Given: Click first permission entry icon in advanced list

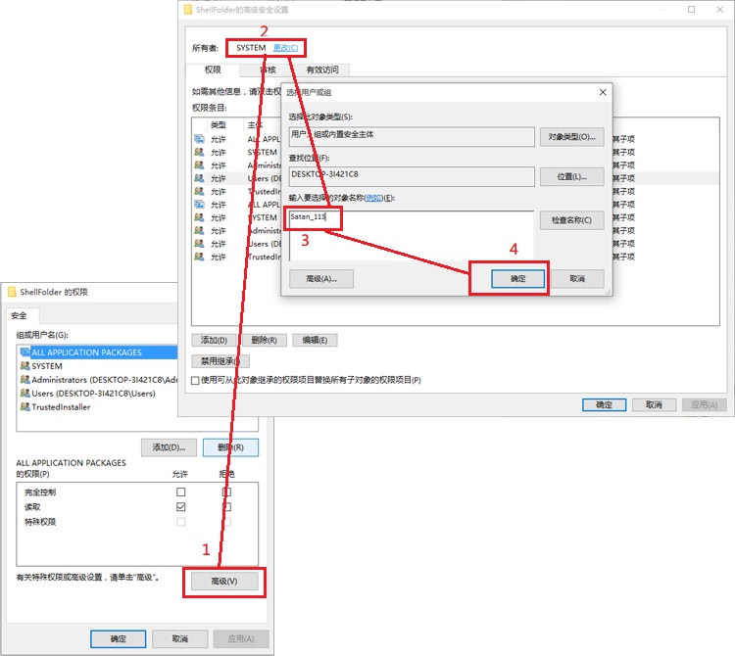Looking at the screenshot, I should point(199,139).
